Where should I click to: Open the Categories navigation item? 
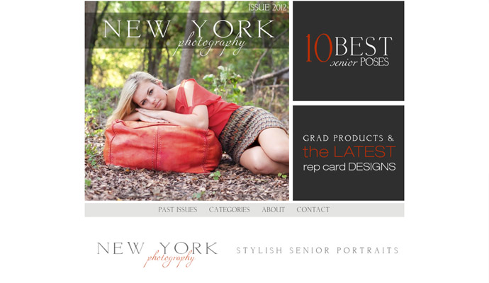(229, 210)
